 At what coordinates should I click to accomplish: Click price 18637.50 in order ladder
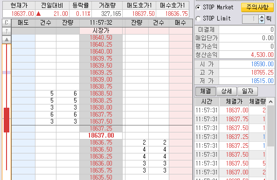tap(101, 121)
